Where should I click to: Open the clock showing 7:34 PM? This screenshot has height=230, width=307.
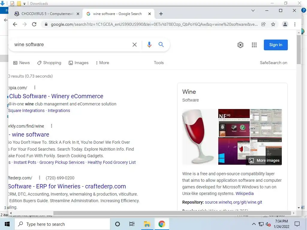282,224
